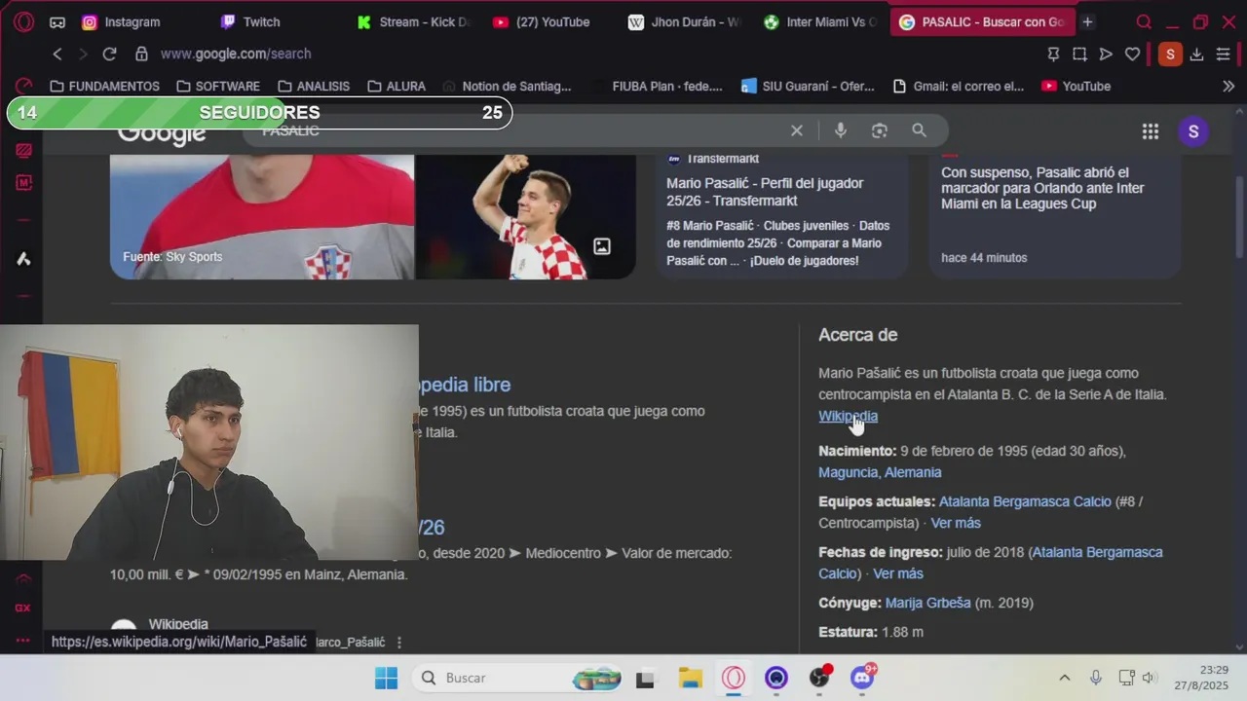Open the SOFTWARE bookmarks folder
Image resolution: width=1247 pixels, height=701 pixels.
click(218, 86)
